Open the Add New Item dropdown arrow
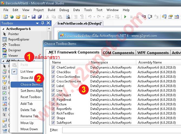 (x=29, y=17)
